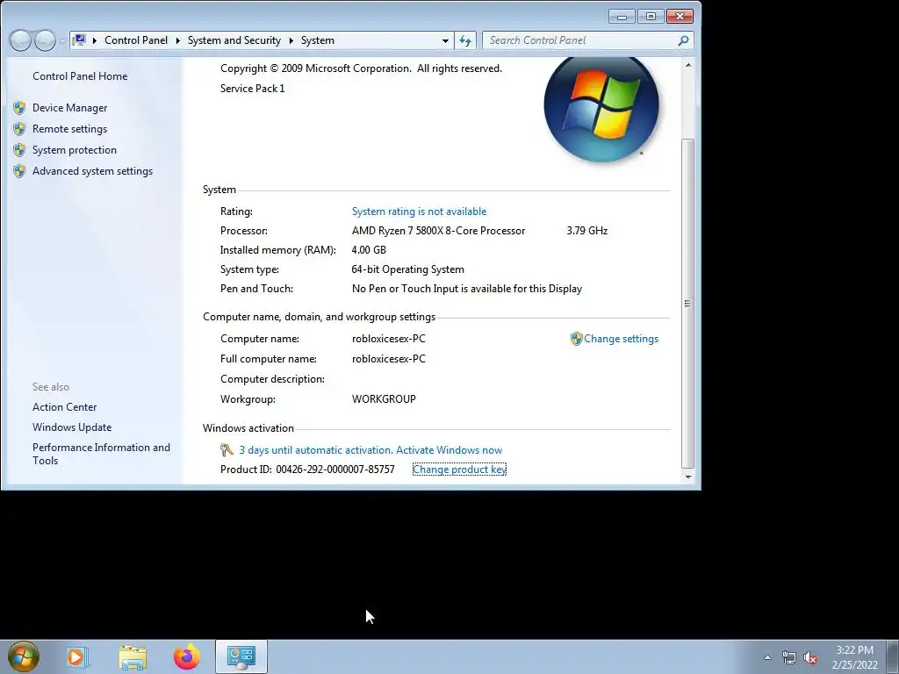899x674 pixels.
Task: Select System and Security in the breadcrumb
Action: 234,40
